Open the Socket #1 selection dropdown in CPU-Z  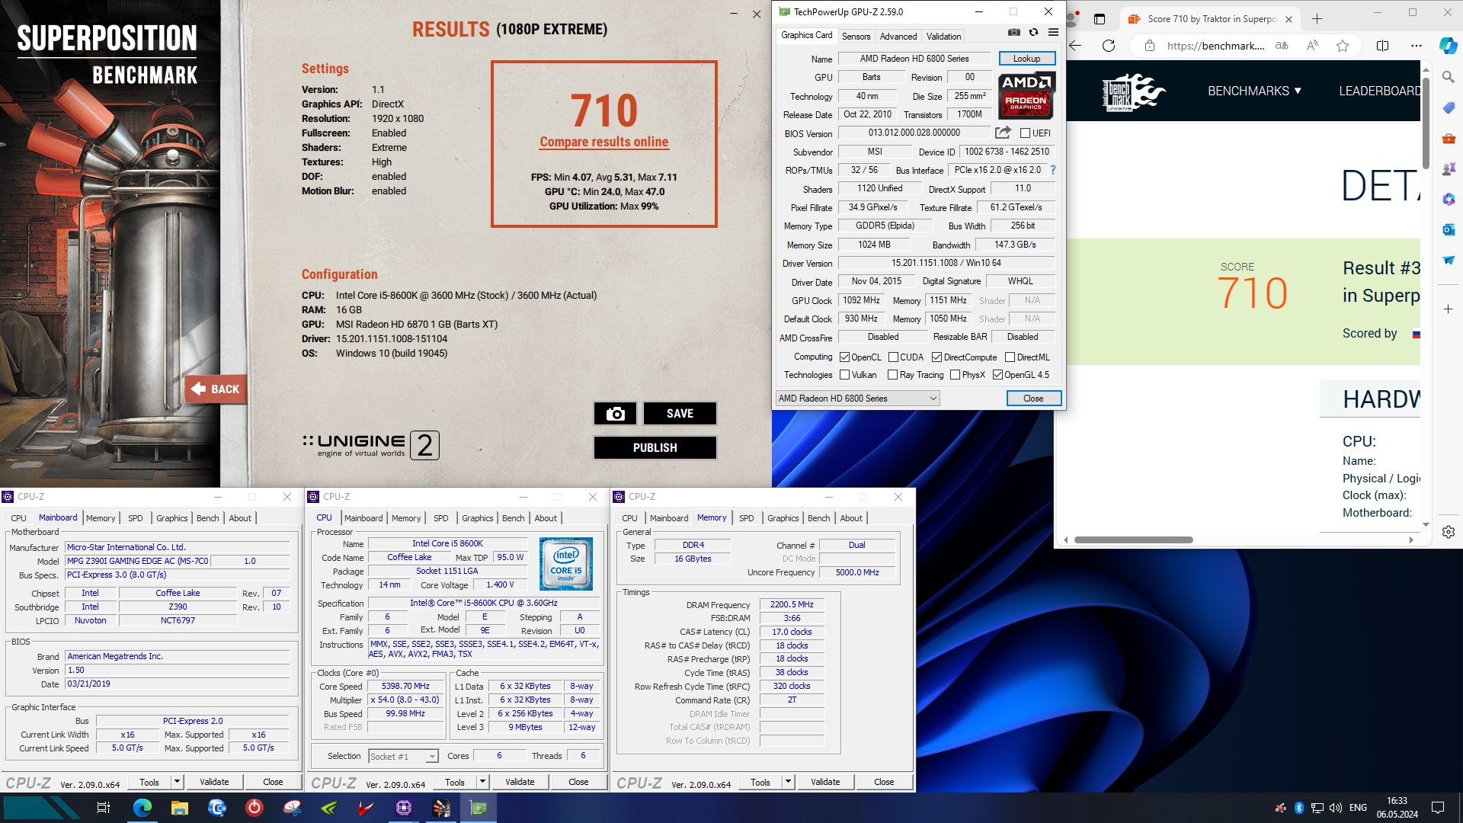pyautogui.click(x=403, y=757)
